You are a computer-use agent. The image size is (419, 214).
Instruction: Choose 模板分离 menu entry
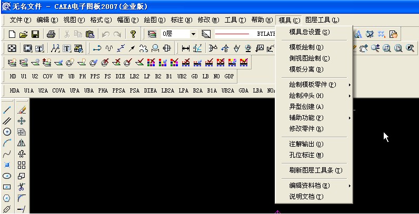(314, 69)
